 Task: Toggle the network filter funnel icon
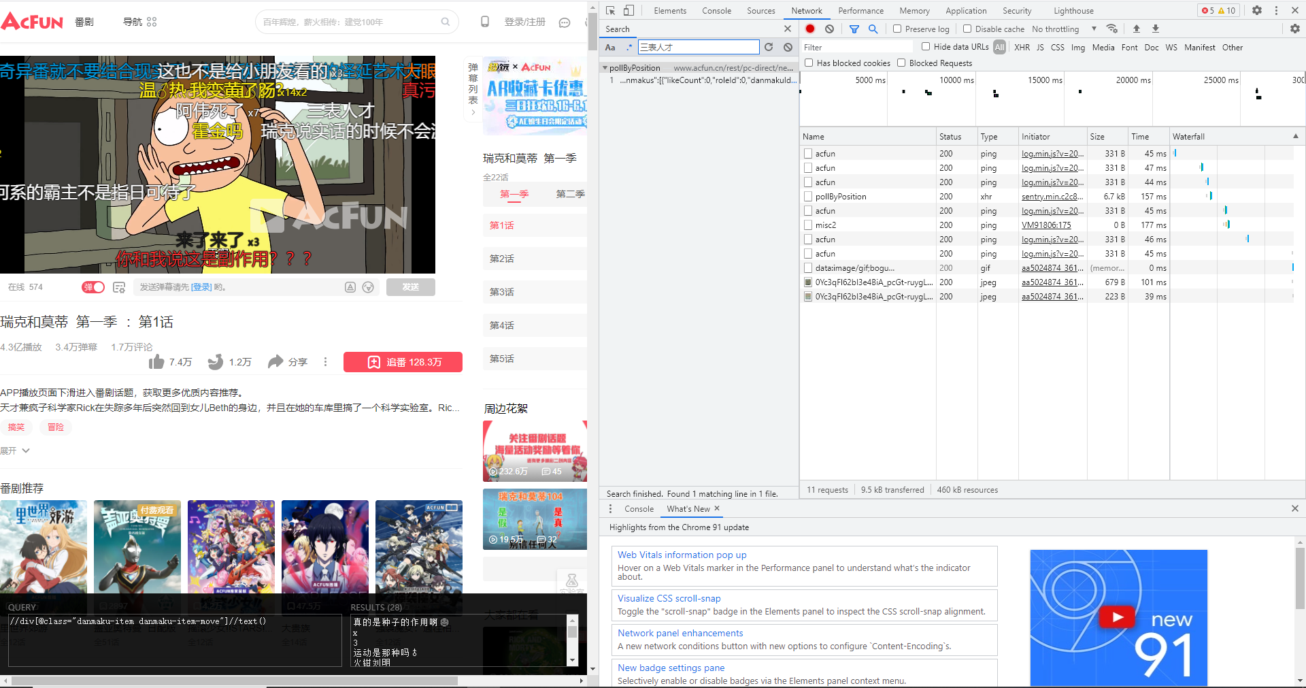(854, 29)
